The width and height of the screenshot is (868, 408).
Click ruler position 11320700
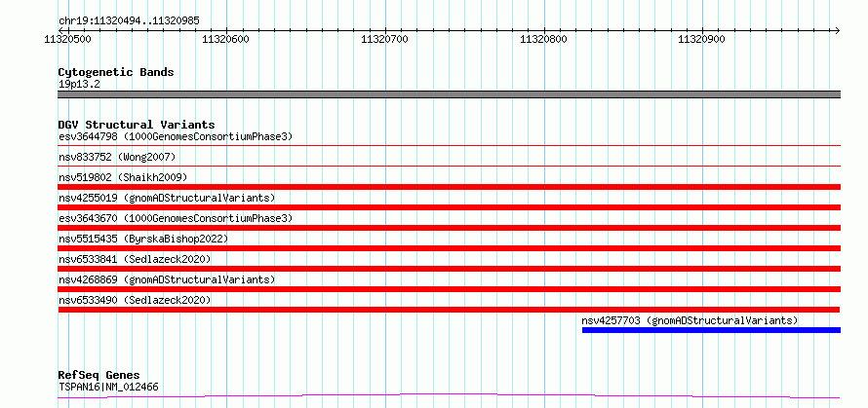click(x=384, y=39)
